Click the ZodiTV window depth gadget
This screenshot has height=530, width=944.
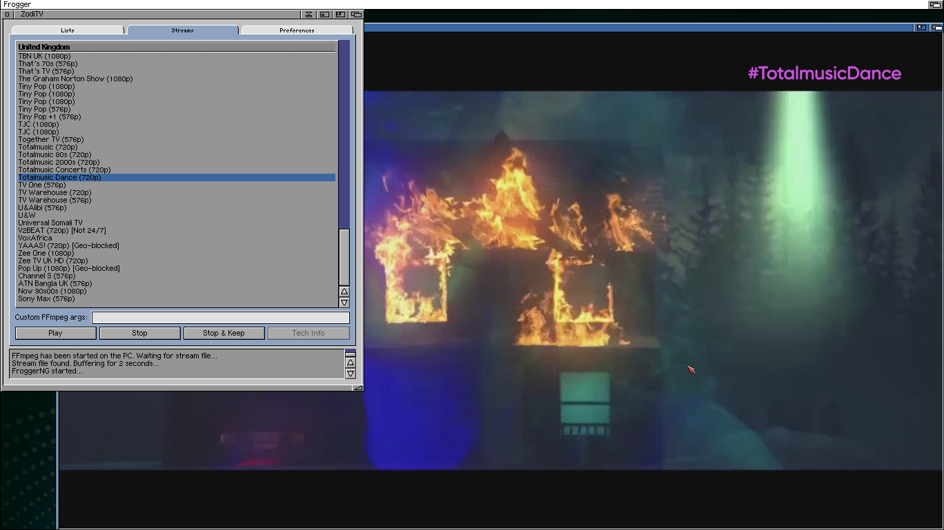pos(356,14)
